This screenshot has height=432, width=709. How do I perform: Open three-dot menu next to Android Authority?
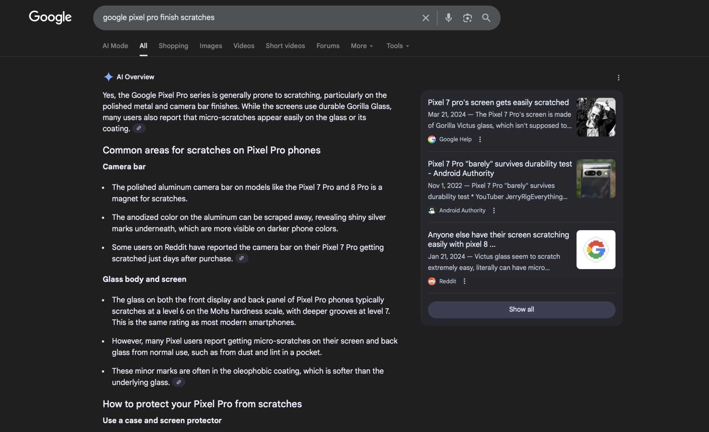(x=494, y=211)
